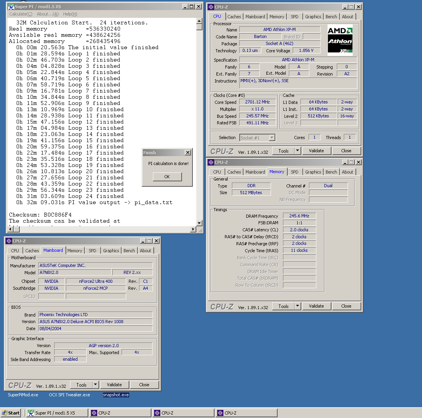Click the BIOS date 08/04/2004
Image resolution: width=422 pixels, height=418 pixels.
click(96, 329)
